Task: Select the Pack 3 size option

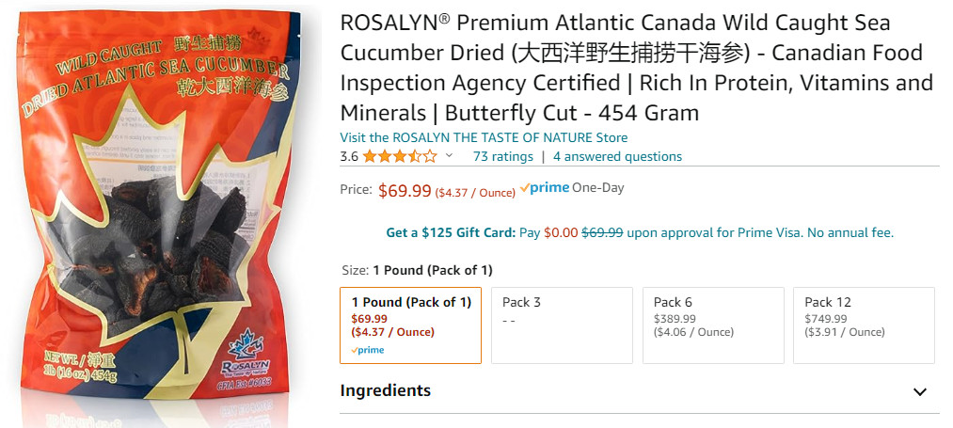Action: tap(562, 325)
